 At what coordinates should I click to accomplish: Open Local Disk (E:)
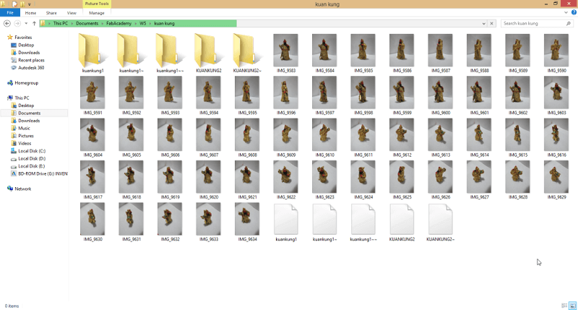tap(32, 166)
